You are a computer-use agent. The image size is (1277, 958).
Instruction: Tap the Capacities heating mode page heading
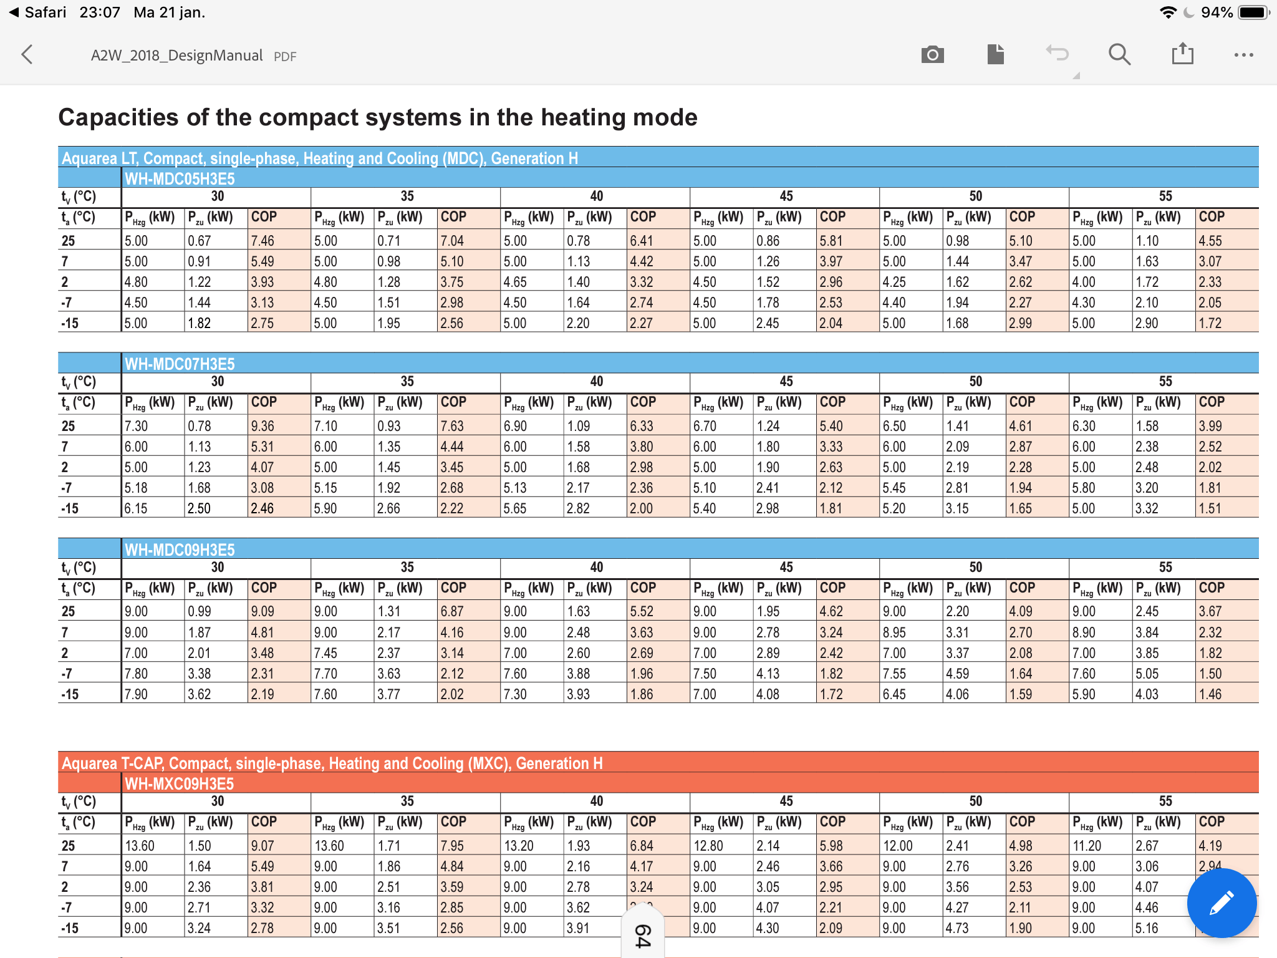coord(377,117)
